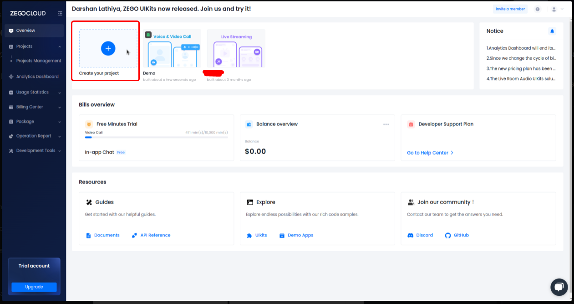Open the Balance overview three-dots menu
The width and height of the screenshot is (574, 304).
(386, 124)
